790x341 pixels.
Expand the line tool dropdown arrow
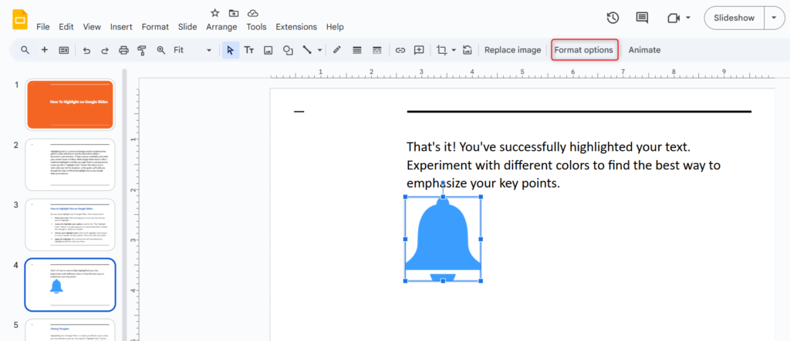point(319,51)
